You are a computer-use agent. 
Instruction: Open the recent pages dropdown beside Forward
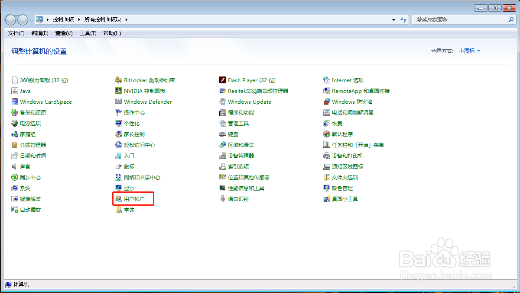31,20
